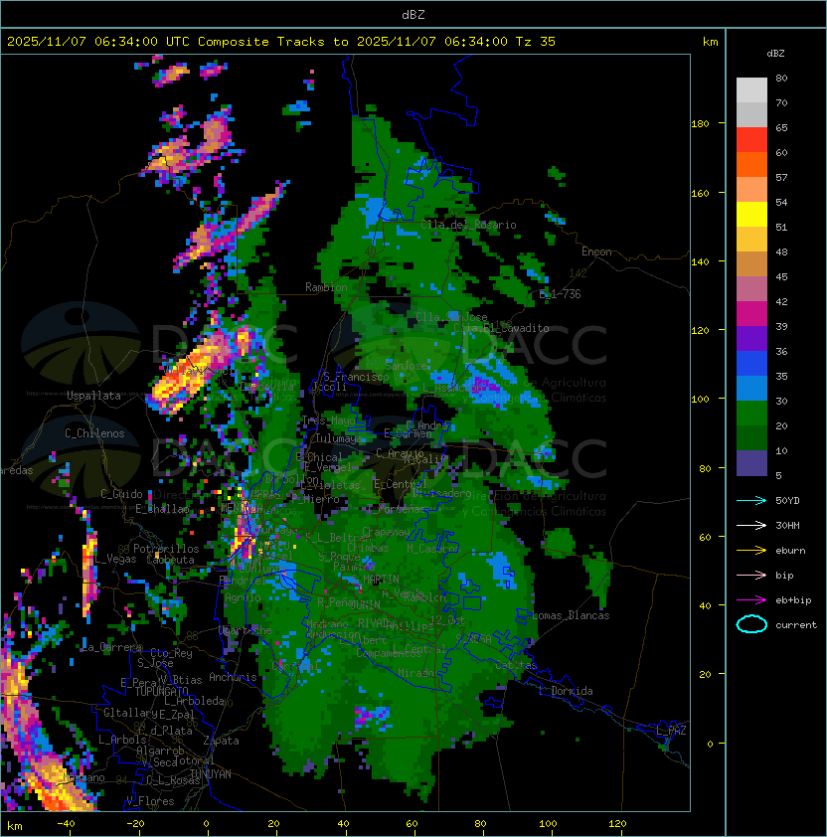This screenshot has width=827, height=837.
Task: Select the pink bip arrow legend icon
Action: pos(751,575)
